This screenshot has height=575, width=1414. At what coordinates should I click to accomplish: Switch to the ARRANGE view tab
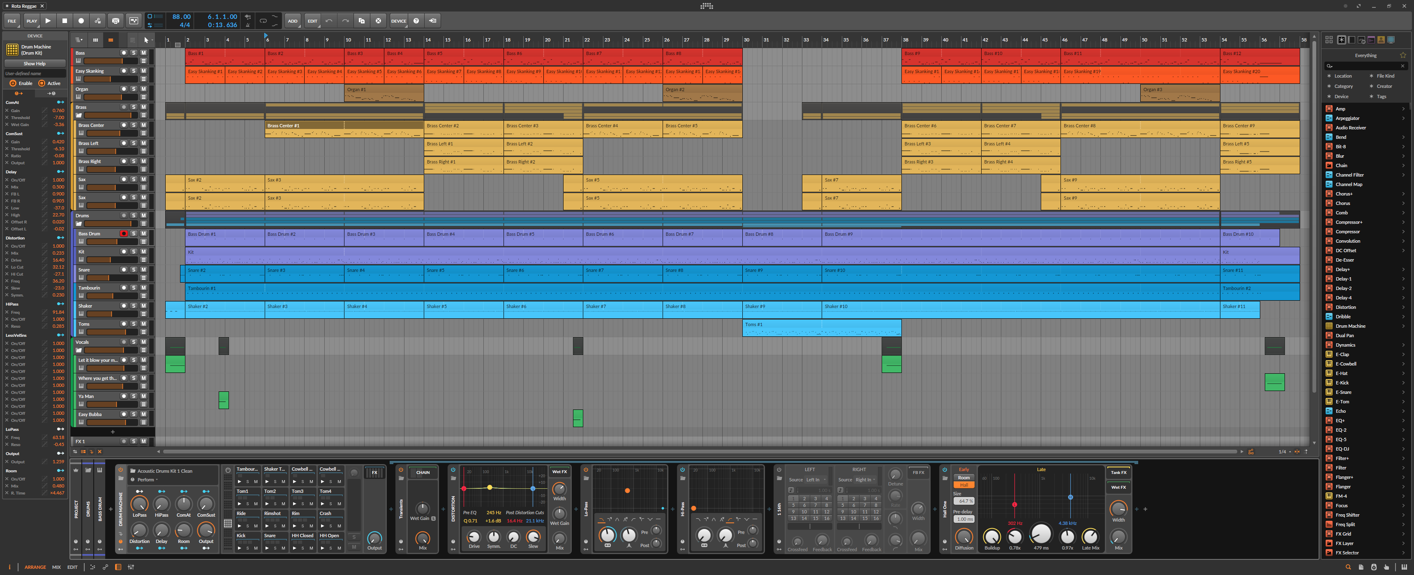pyautogui.click(x=35, y=567)
